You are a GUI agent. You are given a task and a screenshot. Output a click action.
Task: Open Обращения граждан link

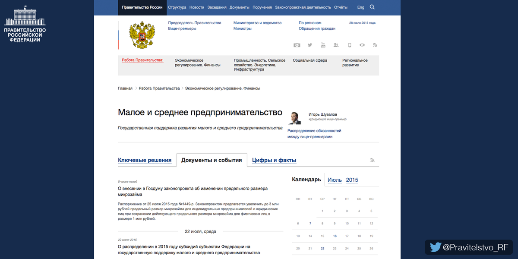317,28
